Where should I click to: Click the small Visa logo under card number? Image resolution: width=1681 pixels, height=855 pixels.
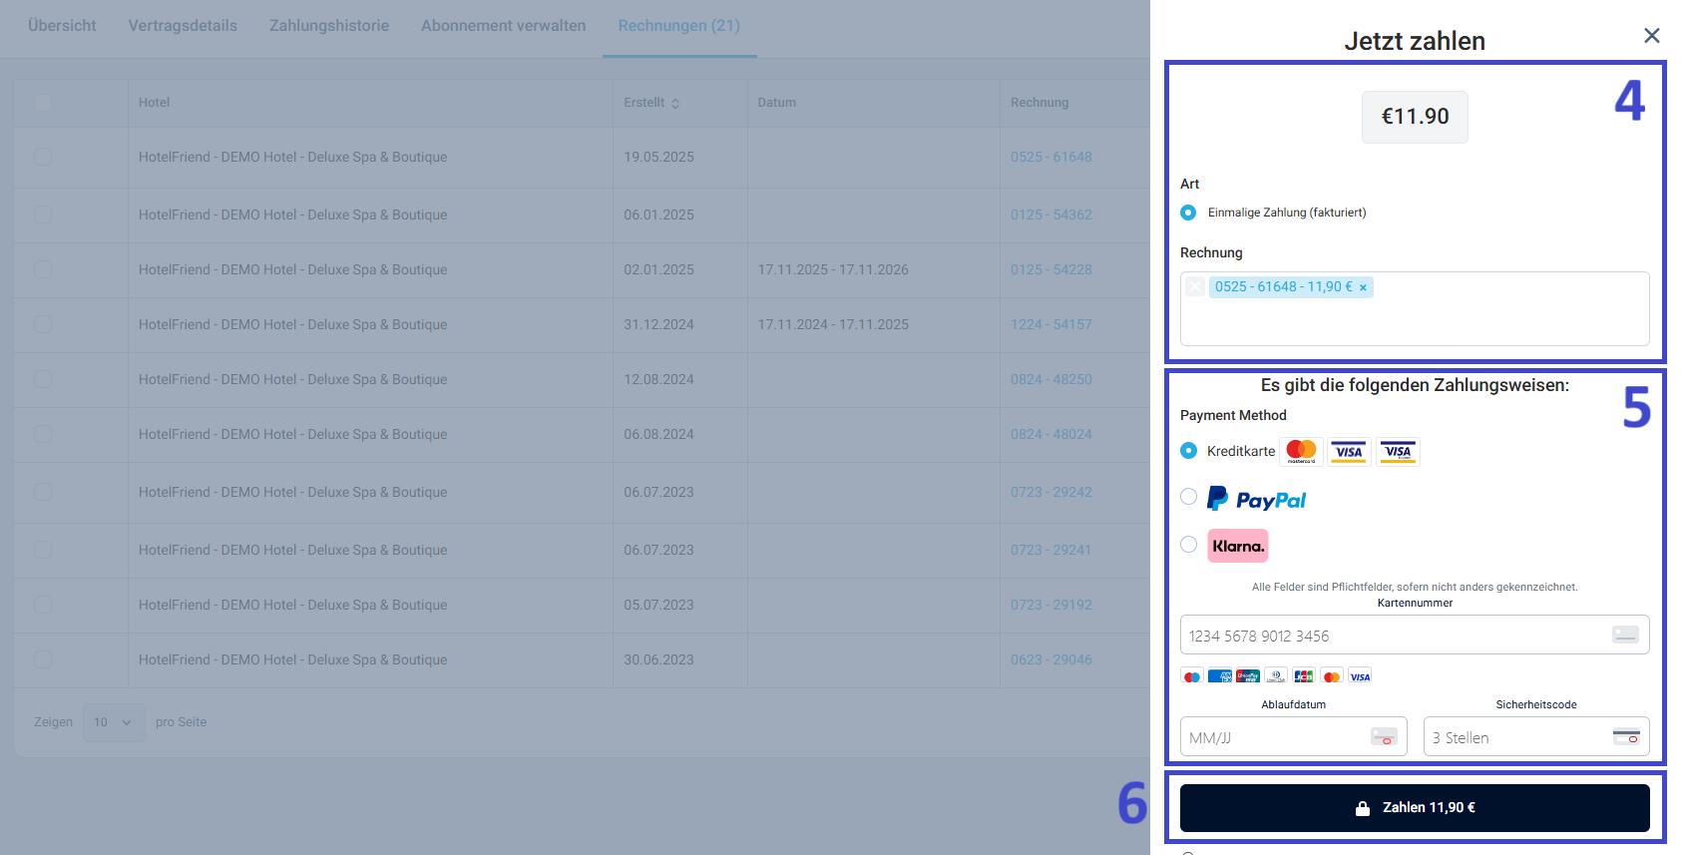coord(1360,676)
